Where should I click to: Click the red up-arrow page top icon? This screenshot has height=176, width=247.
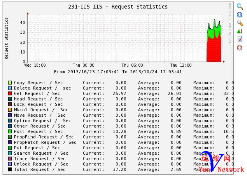240,48
